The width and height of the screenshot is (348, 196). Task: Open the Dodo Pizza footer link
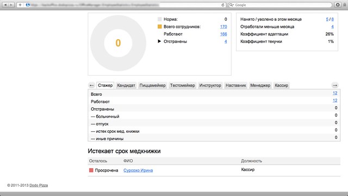pyautogui.click(x=39, y=185)
